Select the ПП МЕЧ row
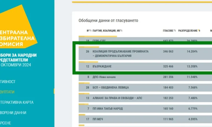Screen dimensions: 212x127 [145, 119]
